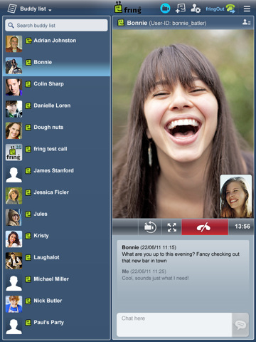Switch camera during the video call
Screen dimensions: 256x342
pos(150,227)
